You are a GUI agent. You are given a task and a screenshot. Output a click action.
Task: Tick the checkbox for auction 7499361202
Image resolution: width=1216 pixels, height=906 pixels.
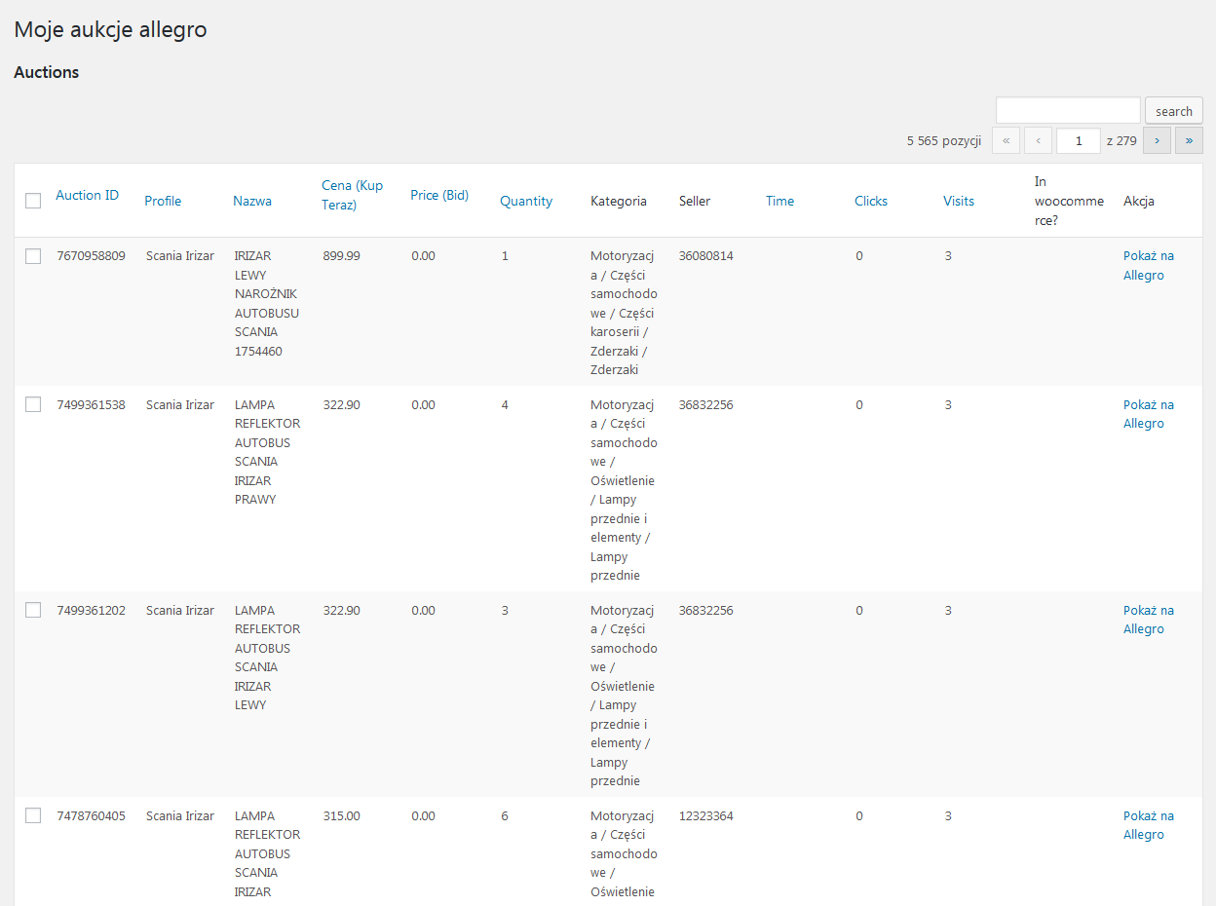(33, 610)
